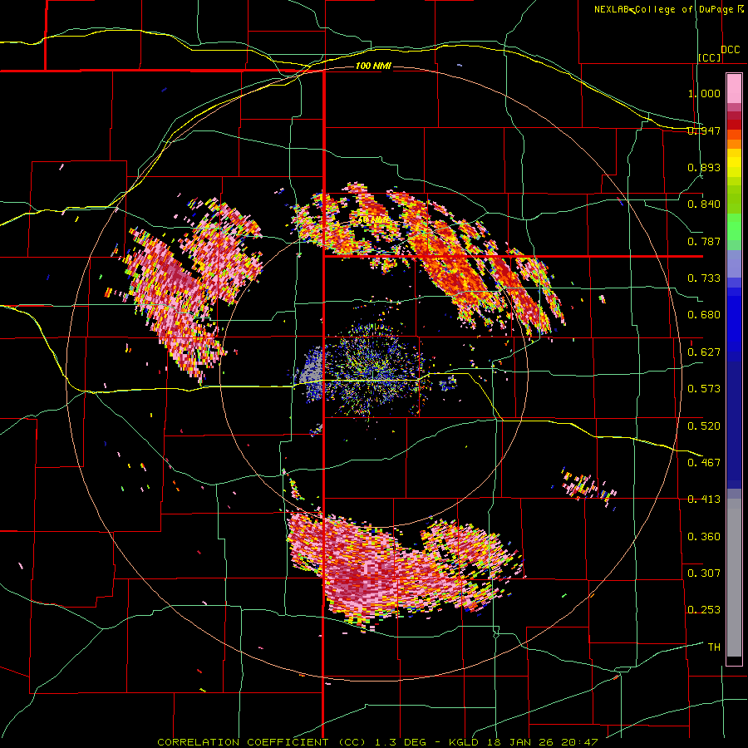Click the TH threshold label
This screenshot has width=748, height=748.
[714, 647]
